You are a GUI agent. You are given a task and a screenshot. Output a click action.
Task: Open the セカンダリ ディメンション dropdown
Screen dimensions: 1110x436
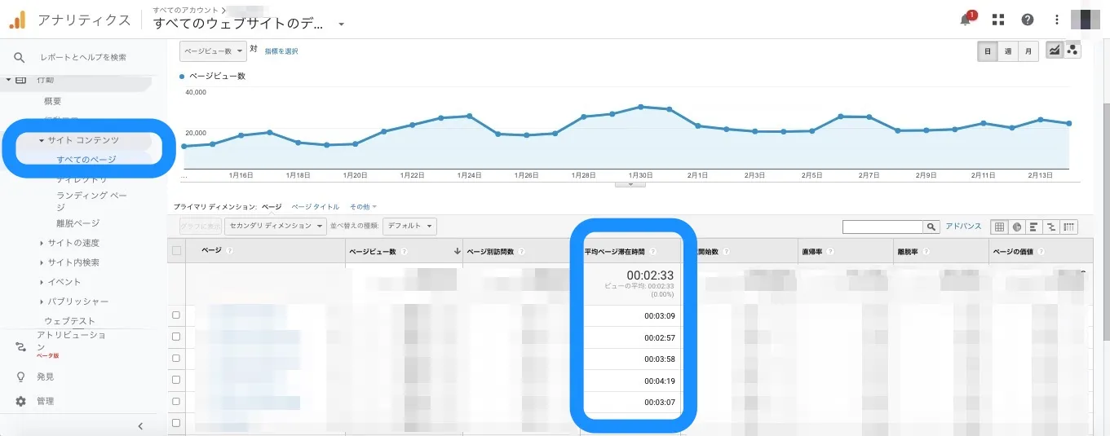[x=276, y=226]
